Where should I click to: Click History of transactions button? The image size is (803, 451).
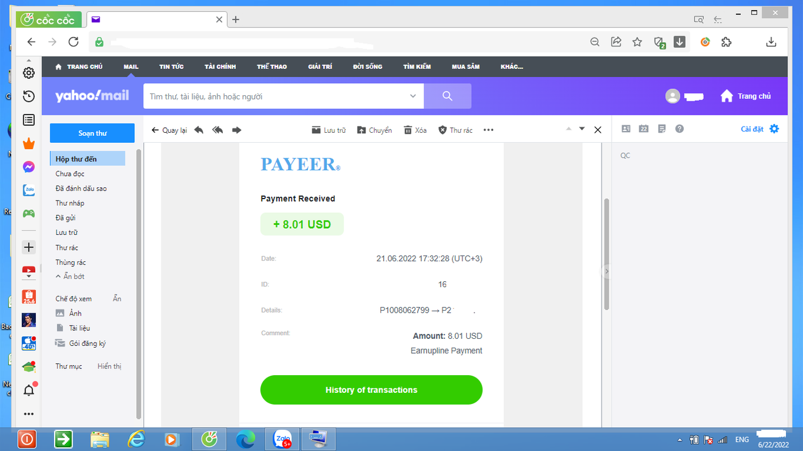(371, 390)
